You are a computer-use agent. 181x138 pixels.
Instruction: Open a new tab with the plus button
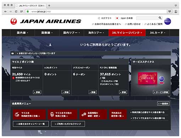pos(49,5)
